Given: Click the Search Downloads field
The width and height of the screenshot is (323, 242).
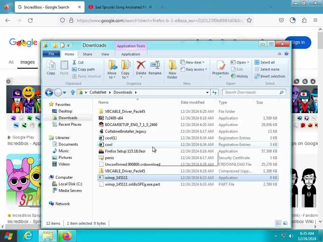Looking at the screenshot, I should [x=254, y=92].
